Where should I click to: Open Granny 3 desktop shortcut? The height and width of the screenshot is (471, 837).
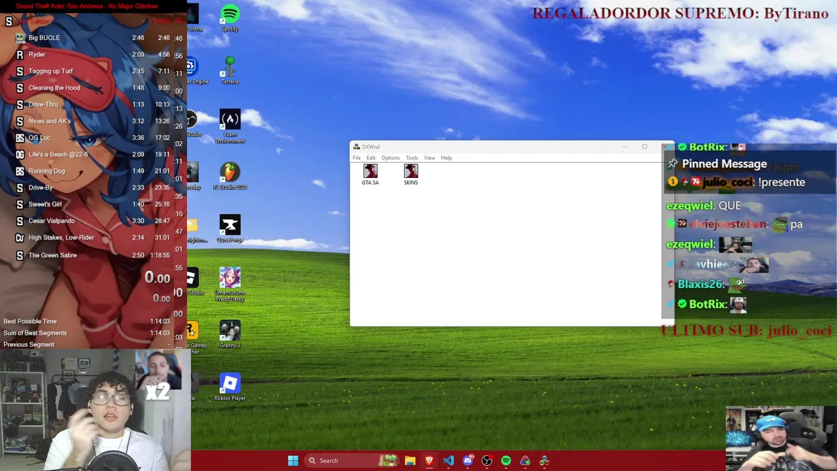coord(230,334)
